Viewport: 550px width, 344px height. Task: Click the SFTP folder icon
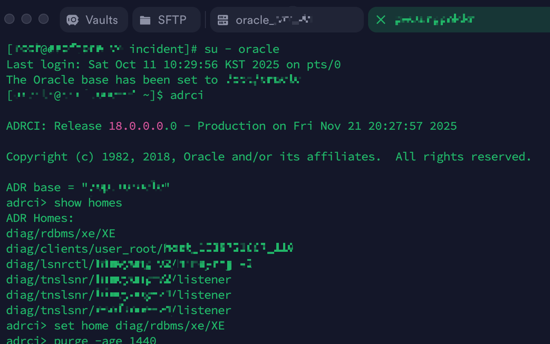point(145,20)
